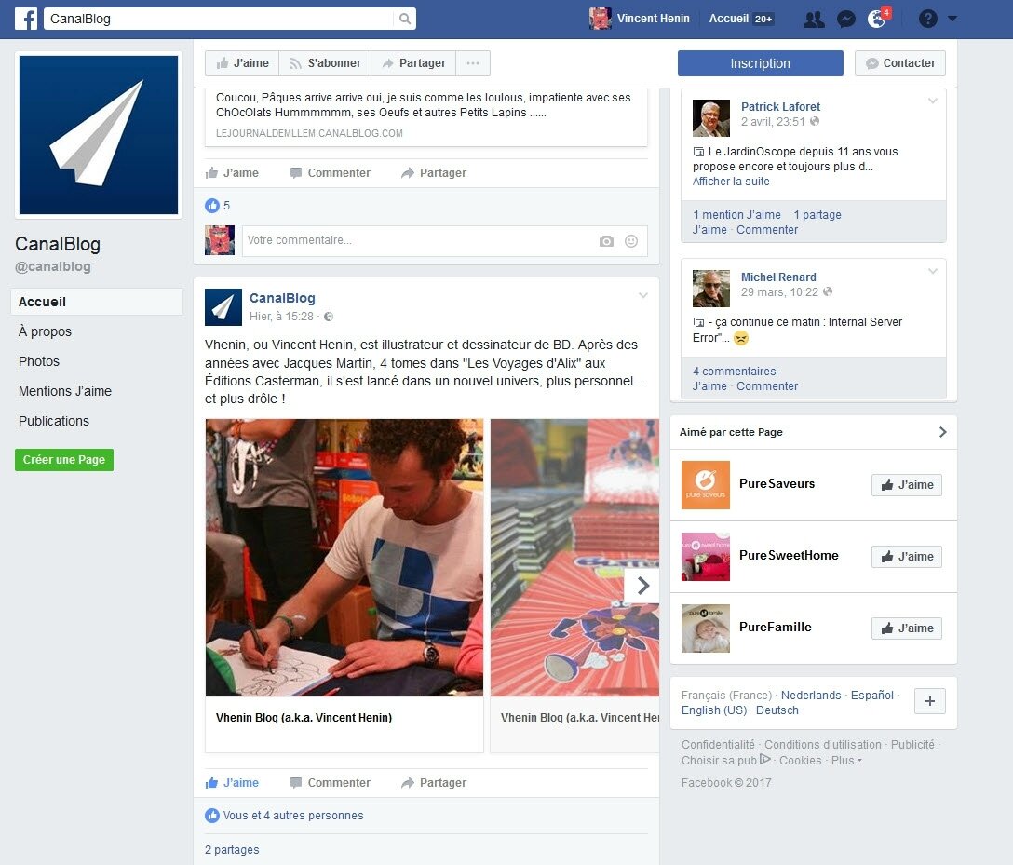Click in the CanalBlog search field

(220, 19)
